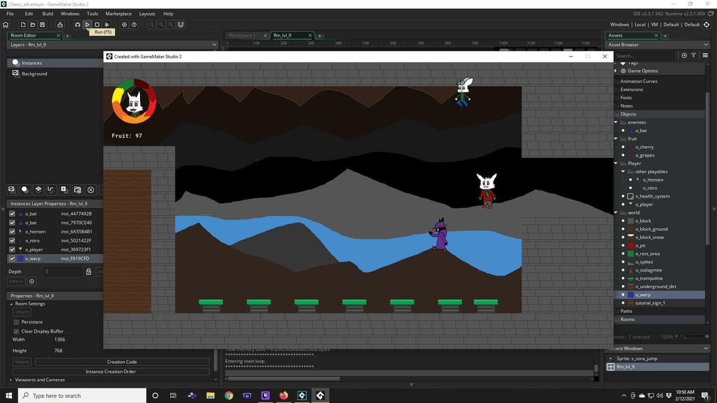The height and width of the screenshot is (403, 717).
Task: Create a new instance layer icon
Action: coord(25,190)
